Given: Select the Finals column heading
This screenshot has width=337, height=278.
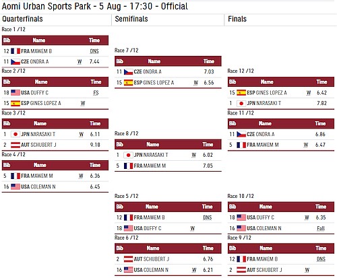Looking at the screenshot, I should point(237,19).
